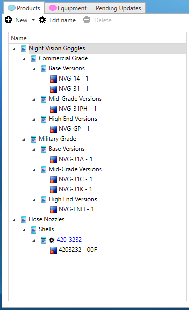Select NVG-31K - 1 item
The height and width of the screenshot is (310, 189).
[75, 189]
